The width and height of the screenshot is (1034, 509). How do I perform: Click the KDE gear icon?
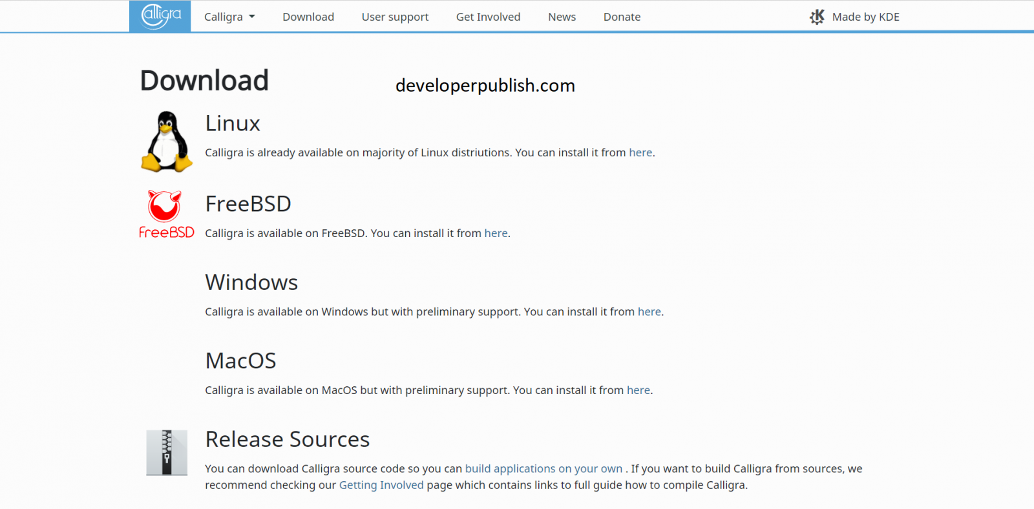coord(817,17)
